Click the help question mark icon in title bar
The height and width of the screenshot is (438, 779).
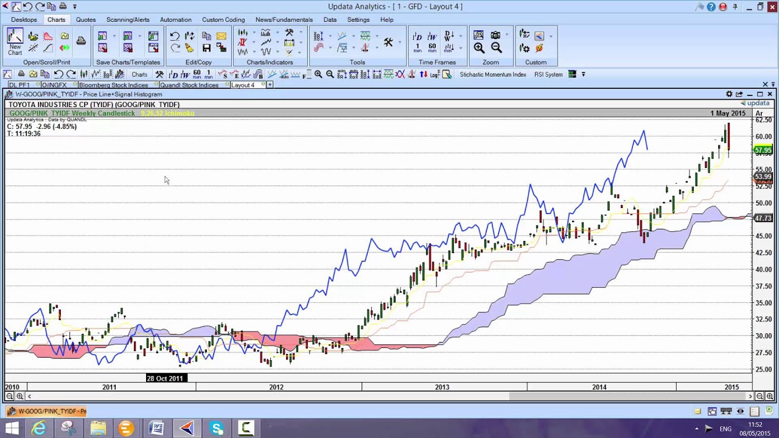(x=711, y=7)
